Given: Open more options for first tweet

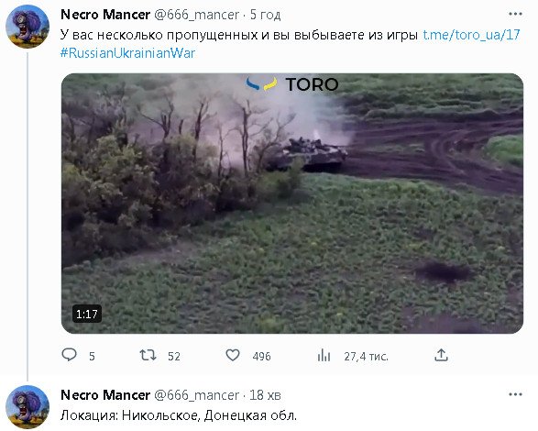Looking at the screenshot, I should click(515, 14).
